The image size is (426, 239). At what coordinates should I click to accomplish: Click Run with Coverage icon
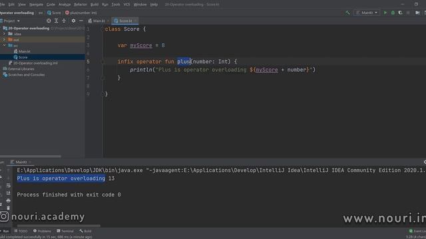click(400, 13)
